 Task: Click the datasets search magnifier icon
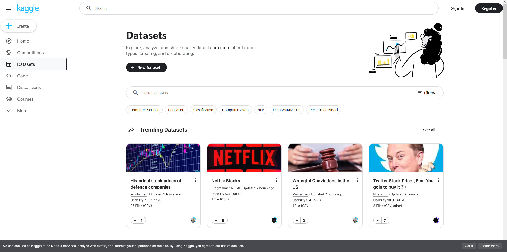click(x=135, y=93)
